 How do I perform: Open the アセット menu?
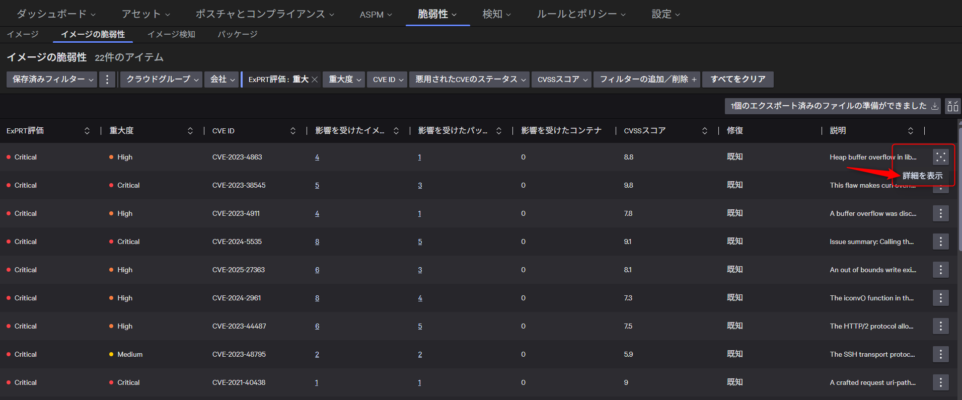tap(145, 14)
